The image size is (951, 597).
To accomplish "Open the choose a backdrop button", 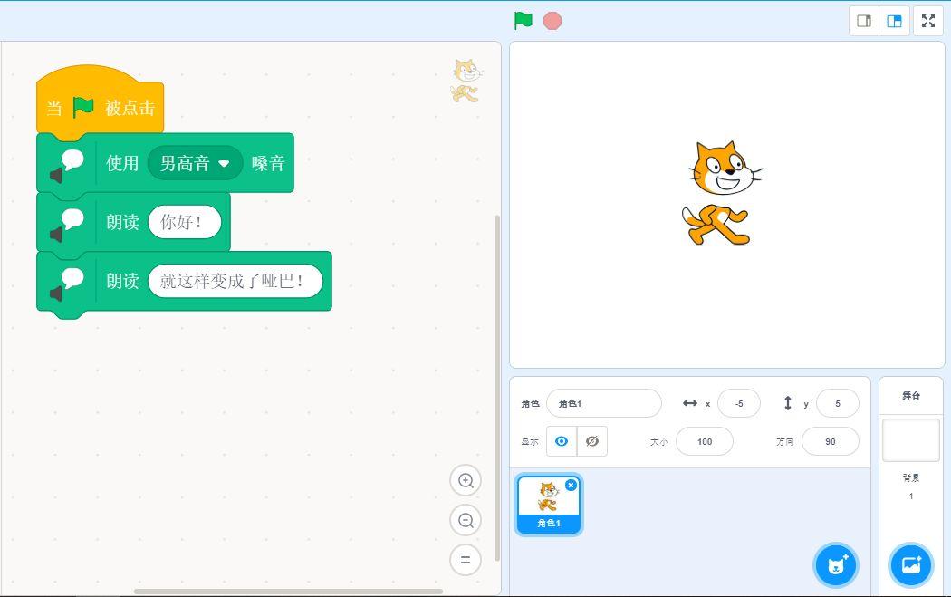I will (x=910, y=565).
